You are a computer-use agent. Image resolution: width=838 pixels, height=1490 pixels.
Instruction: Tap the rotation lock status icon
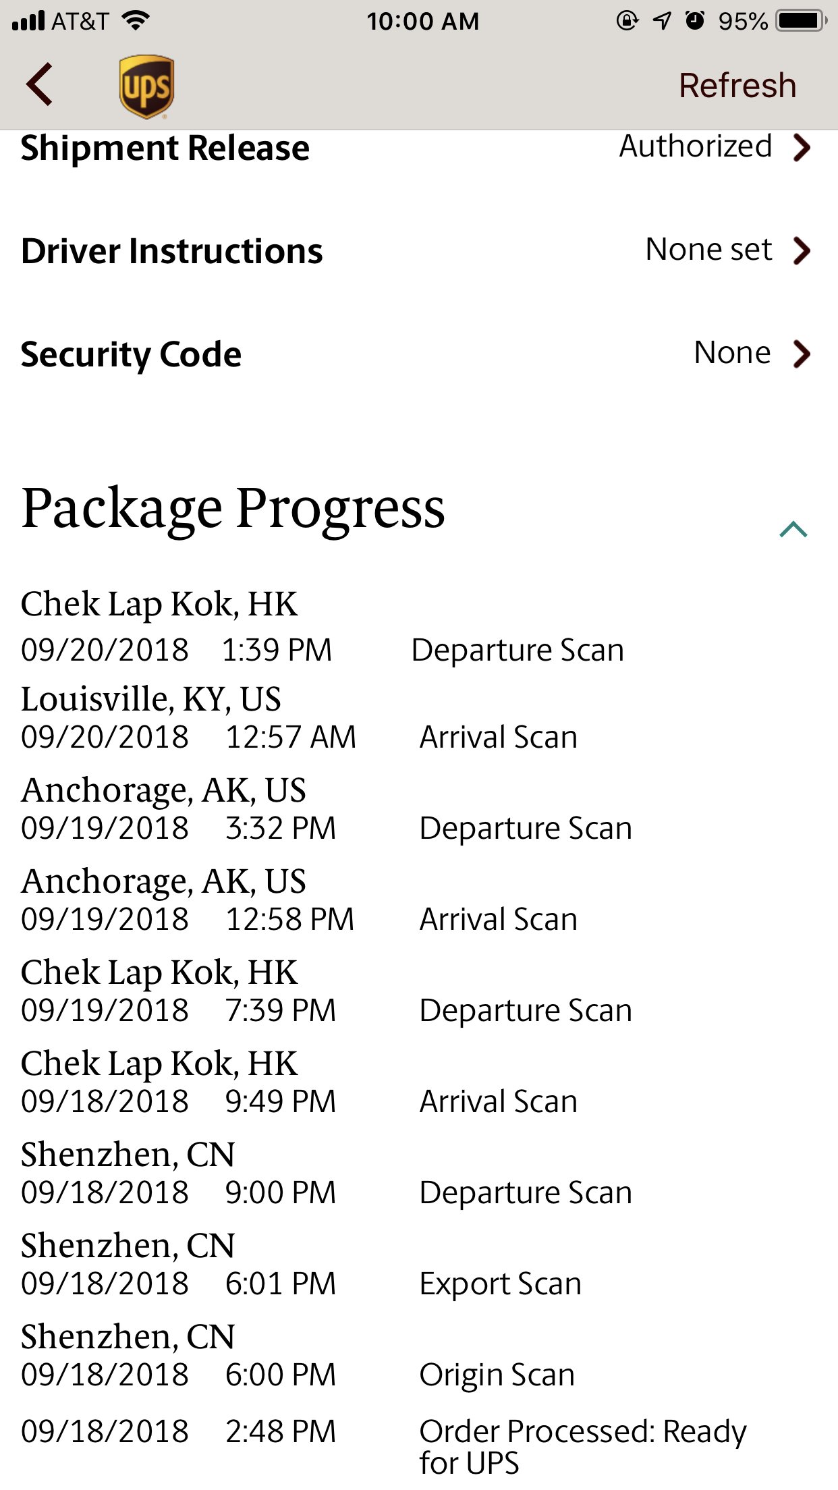tap(627, 21)
